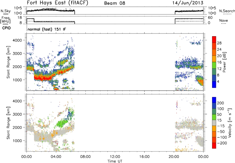Click the Slant Range label of velocity panel
Screen dimensions: 235x163
[8, 123]
